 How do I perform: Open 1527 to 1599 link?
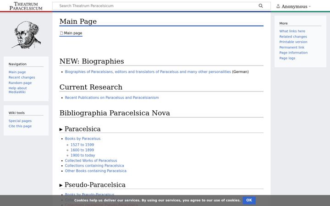coord(82,145)
